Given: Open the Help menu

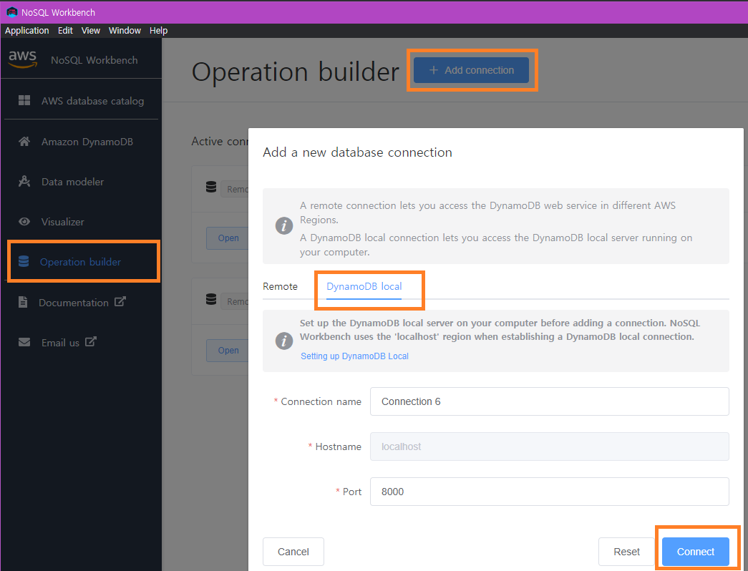Looking at the screenshot, I should (x=158, y=31).
